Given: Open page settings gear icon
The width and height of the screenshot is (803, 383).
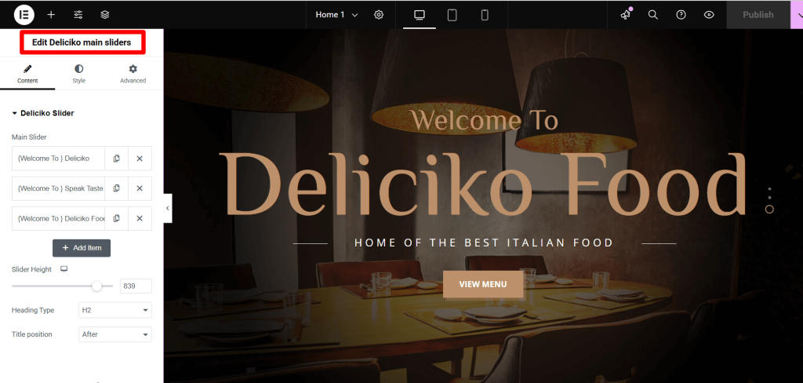Looking at the screenshot, I should pyautogui.click(x=379, y=14).
